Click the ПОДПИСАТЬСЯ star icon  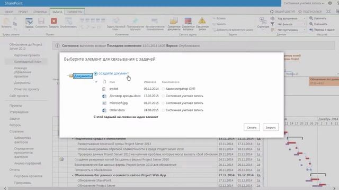(300, 12)
